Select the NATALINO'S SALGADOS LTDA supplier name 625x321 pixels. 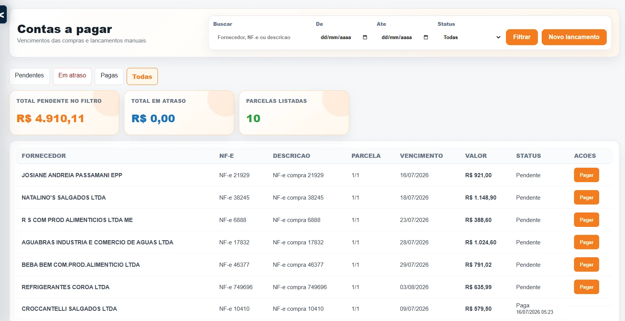tap(64, 198)
